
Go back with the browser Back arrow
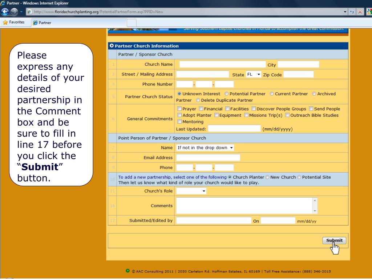point(5,12)
